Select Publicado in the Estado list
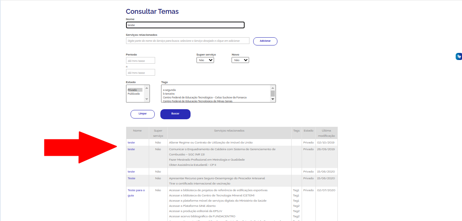The image size is (462, 221). [x=134, y=94]
